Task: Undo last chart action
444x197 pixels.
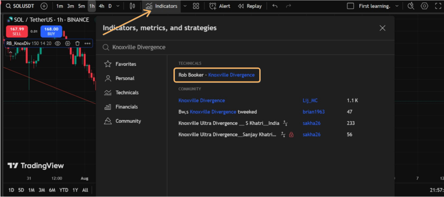Action: 275,6
